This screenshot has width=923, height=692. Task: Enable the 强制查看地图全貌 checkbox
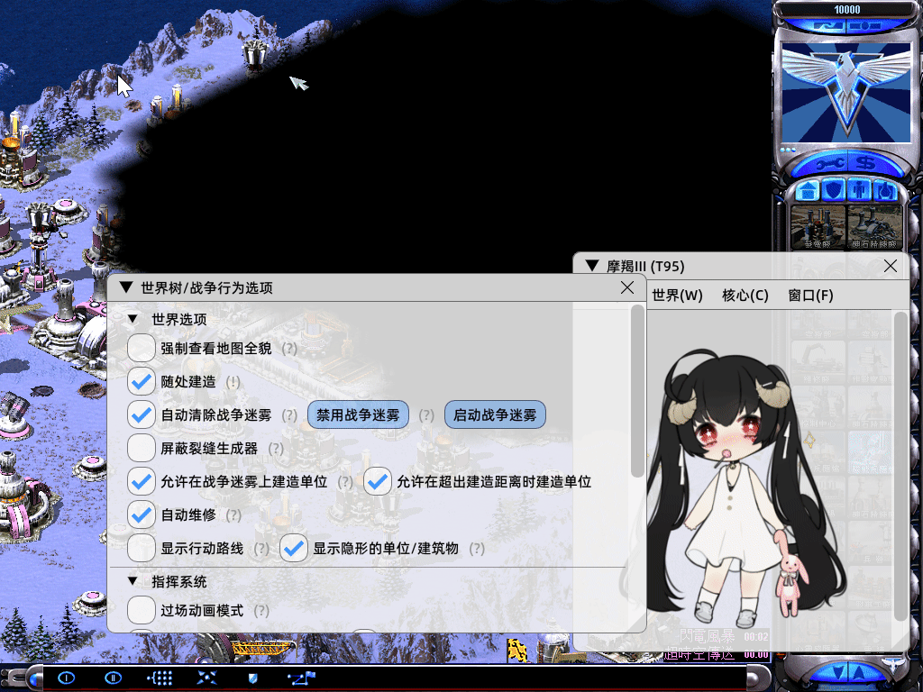click(142, 349)
